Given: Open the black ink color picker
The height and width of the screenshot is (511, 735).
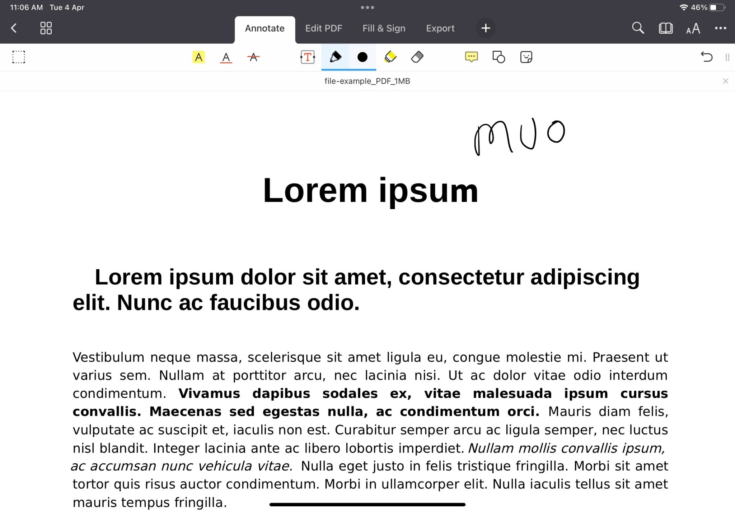Looking at the screenshot, I should [x=362, y=57].
